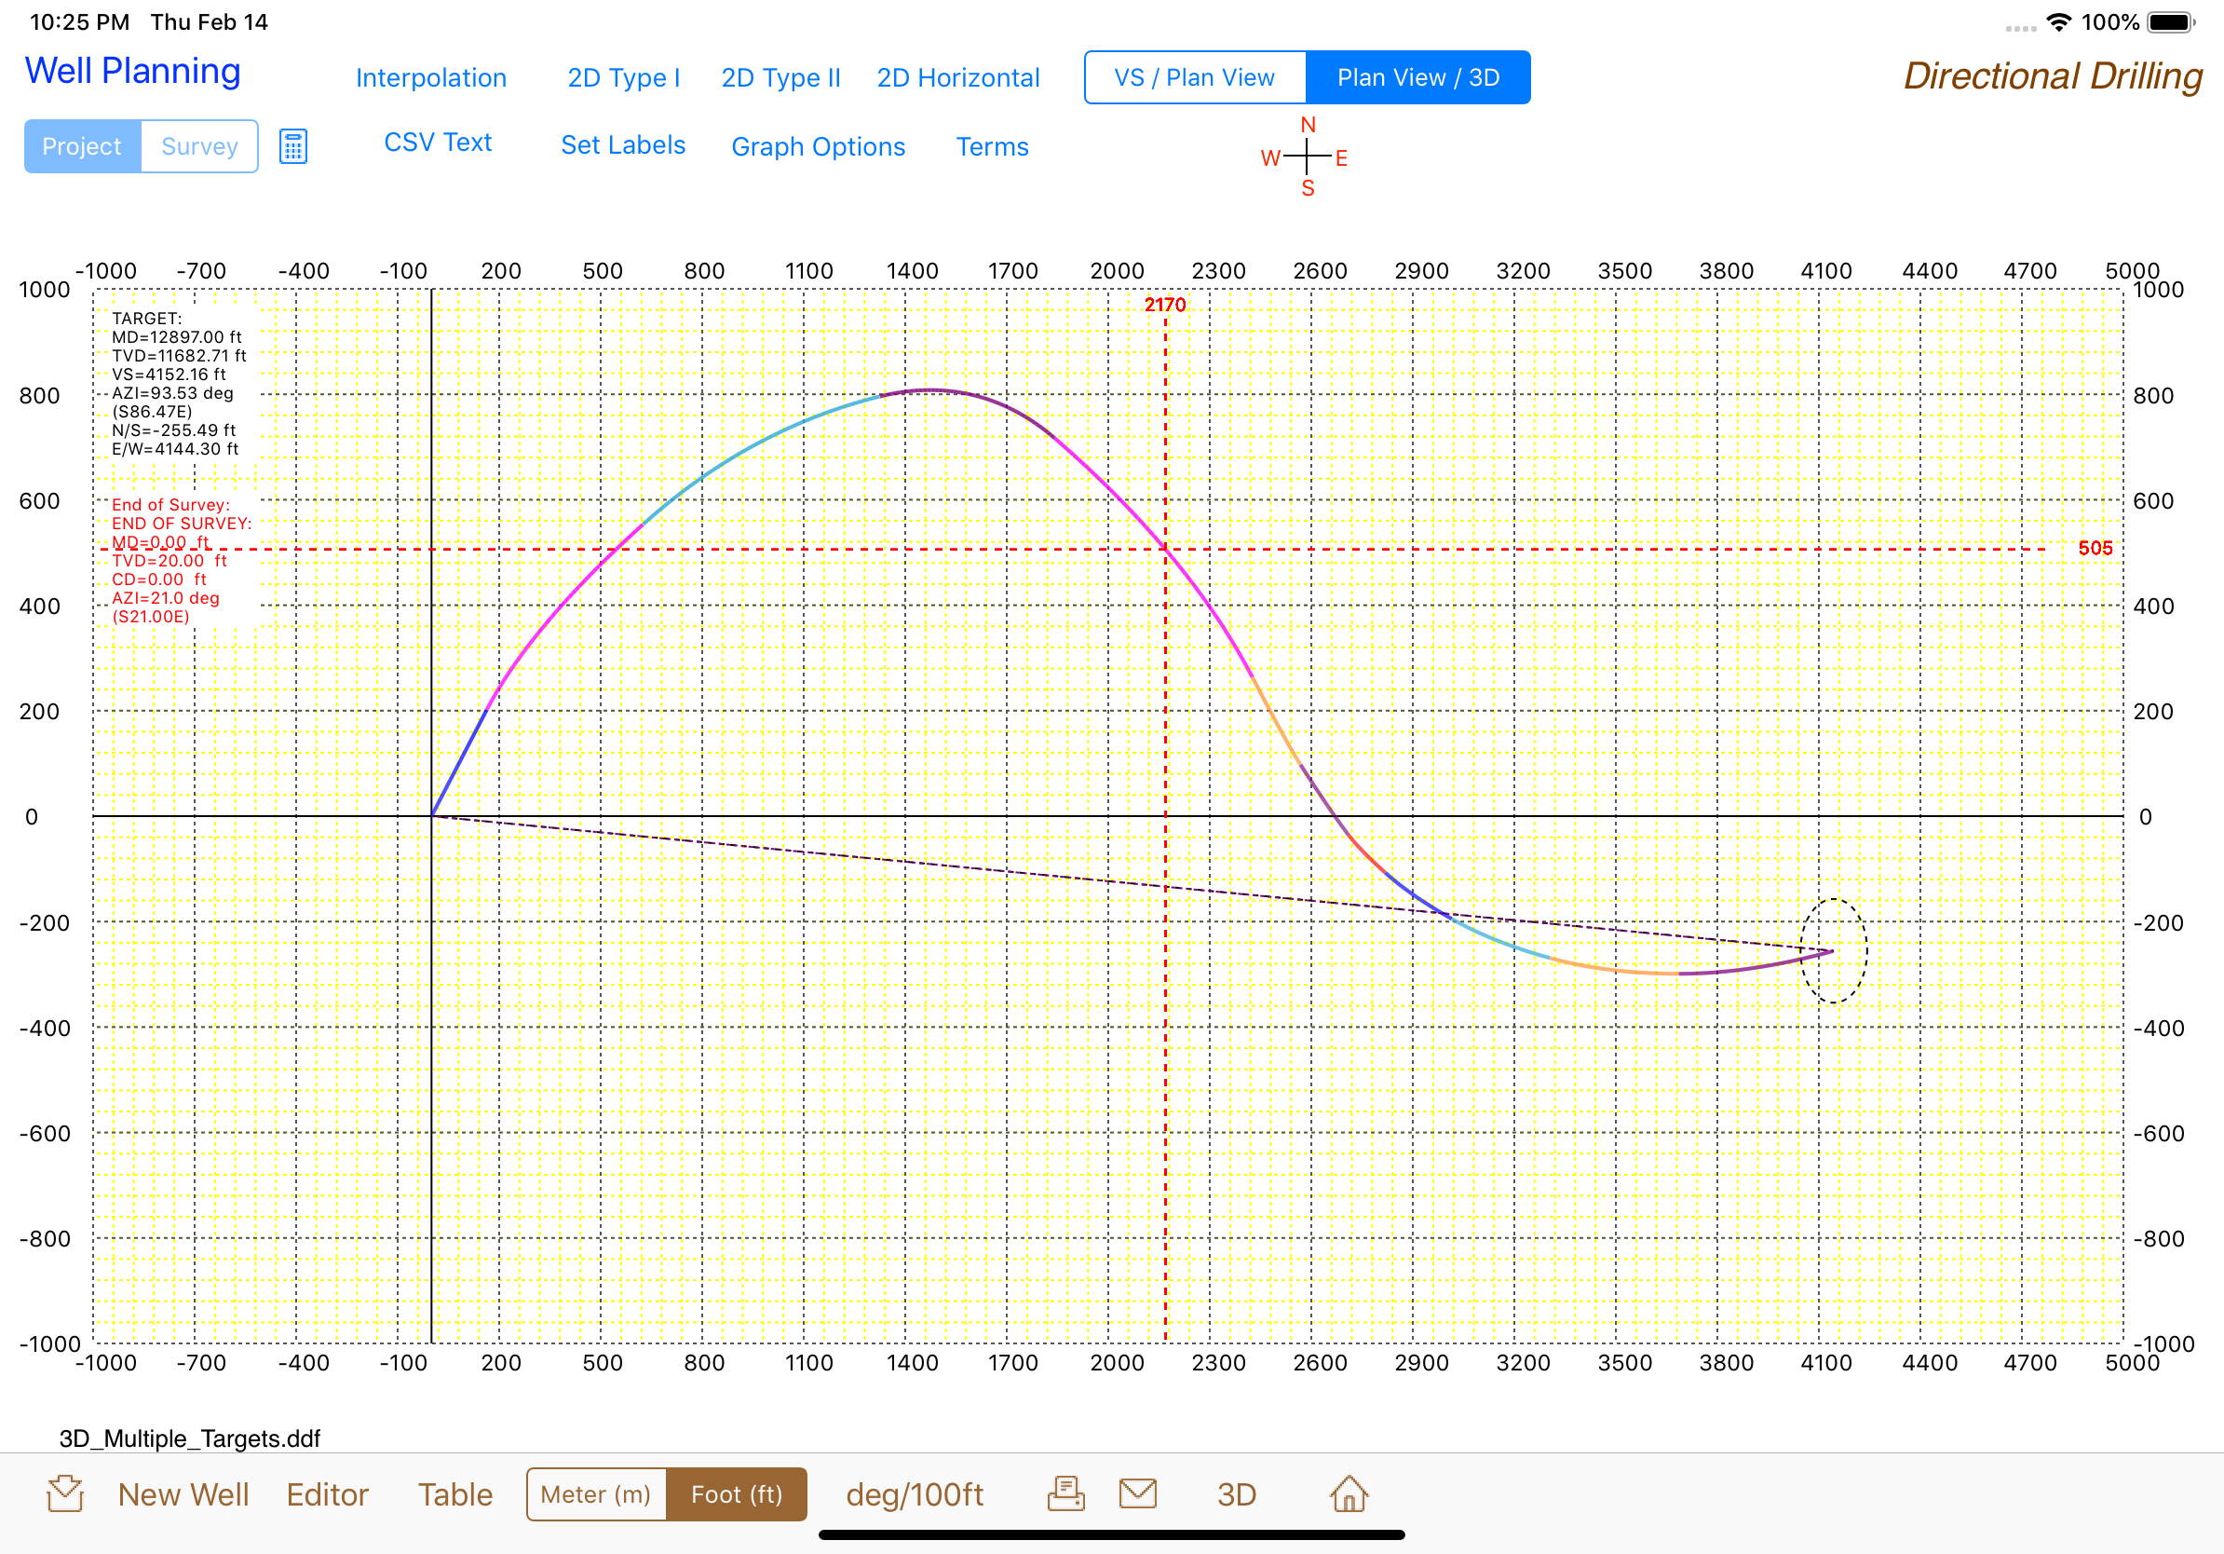The image size is (2224, 1554).
Task: Click the print icon in bottom toolbar
Action: point(1065,1493)
